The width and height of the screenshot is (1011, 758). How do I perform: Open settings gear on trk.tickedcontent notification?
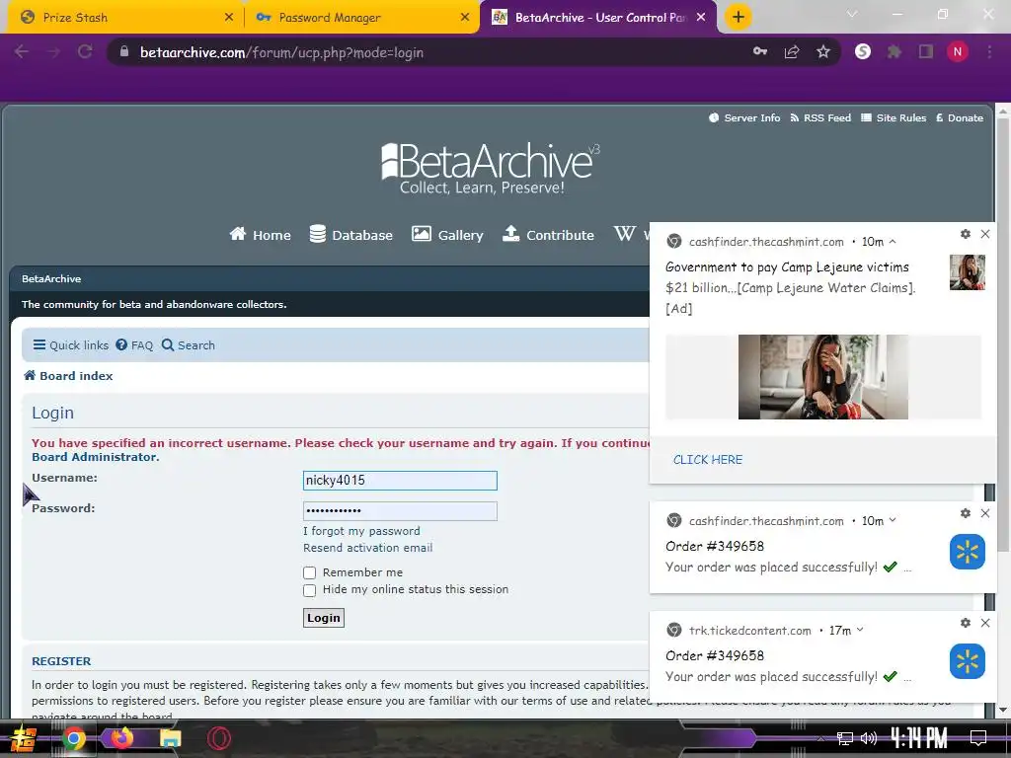point(966,623)
